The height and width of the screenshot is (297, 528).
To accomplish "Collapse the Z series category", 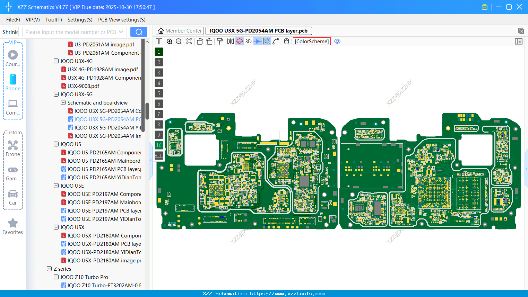I will click(x=49, y=269).
